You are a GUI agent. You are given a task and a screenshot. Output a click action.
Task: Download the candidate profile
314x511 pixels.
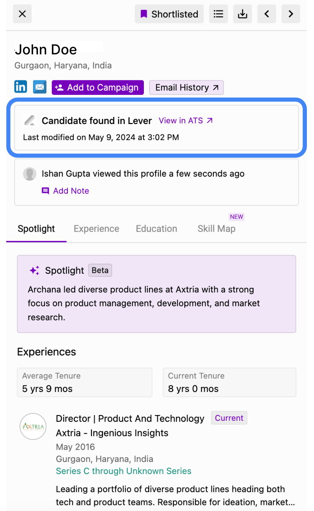tap(243, 14)
